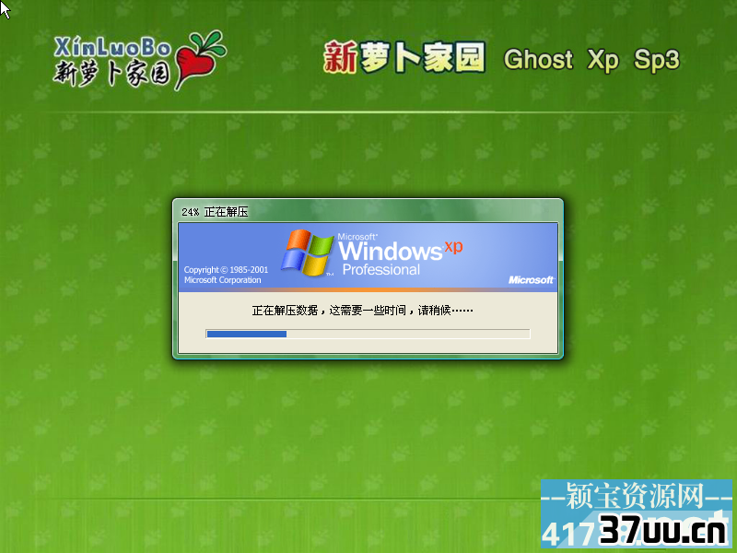Screen dimensions: 737x553
Task: Click the red radish logo icon
Action: pos(200,59)
